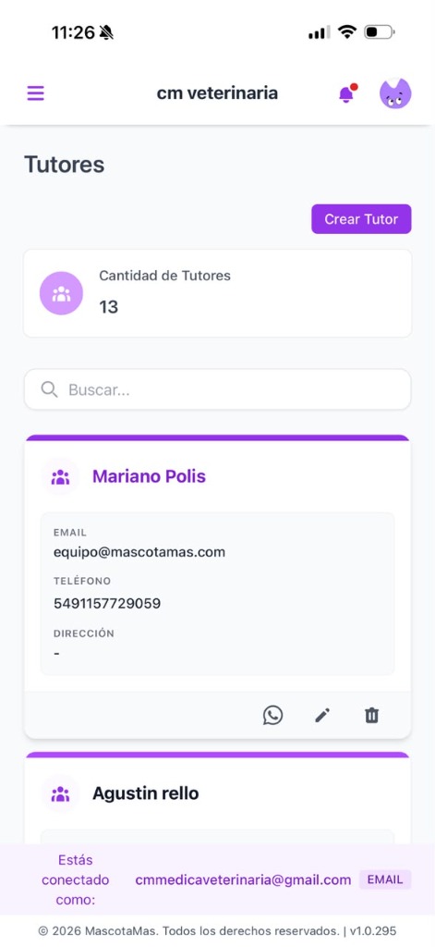Viewport: 435px width, 947px height.
Task: Delete Mariano Polis with the trash icon
Action: [x=371, y=716]
